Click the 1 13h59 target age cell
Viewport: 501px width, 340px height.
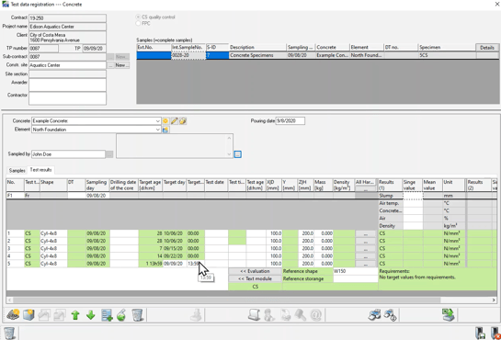pos(151,264)
